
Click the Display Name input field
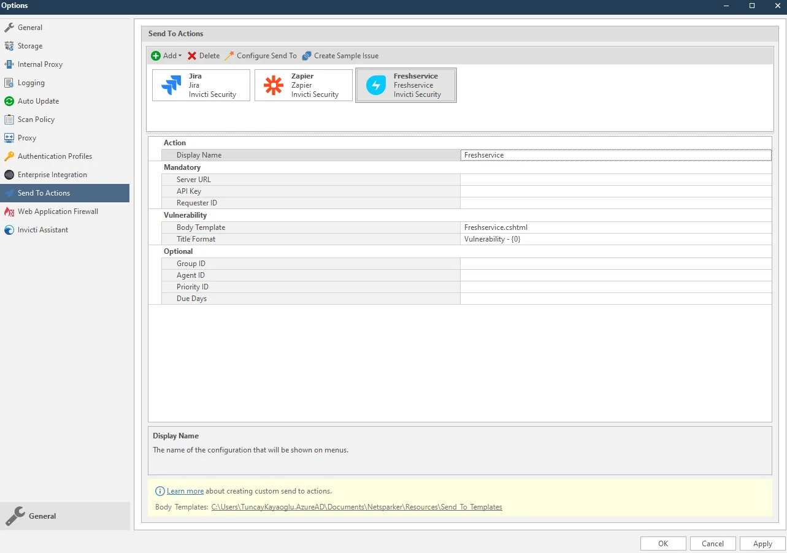[615, 154]
